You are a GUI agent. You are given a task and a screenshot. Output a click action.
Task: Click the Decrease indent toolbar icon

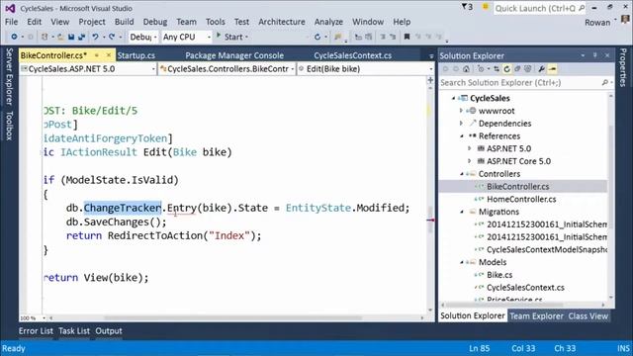(x=383, y=37)
